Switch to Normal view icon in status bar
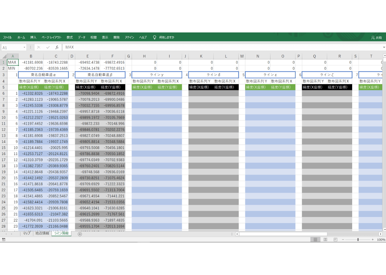Image resolution: width=386 pixels, height=275 pixels. 315,240
